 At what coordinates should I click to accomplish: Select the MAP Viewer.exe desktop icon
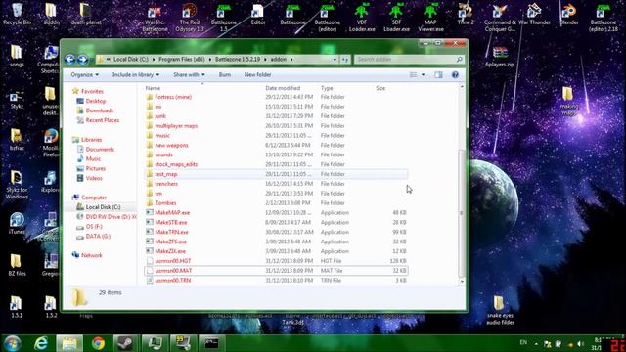(x=430, y=18)
